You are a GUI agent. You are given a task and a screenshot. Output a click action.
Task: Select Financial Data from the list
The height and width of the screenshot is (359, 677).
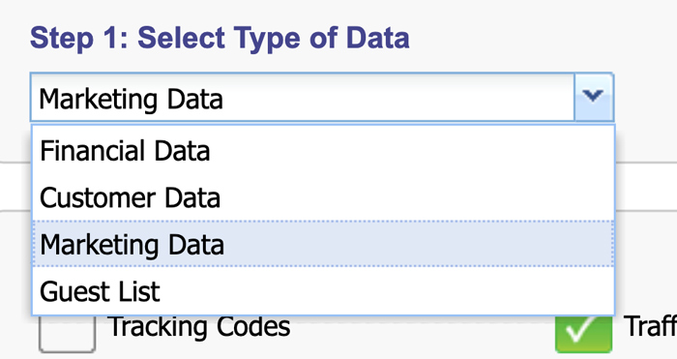pyautogui.click(x=323, y=151)
